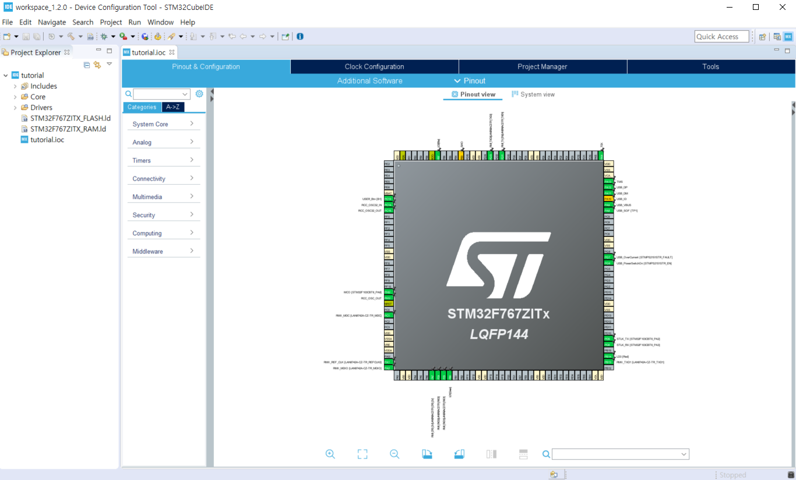Viewport: 796px width, 480px height.
Task: Click the vertical split layout icon
Action: point(491,454)
